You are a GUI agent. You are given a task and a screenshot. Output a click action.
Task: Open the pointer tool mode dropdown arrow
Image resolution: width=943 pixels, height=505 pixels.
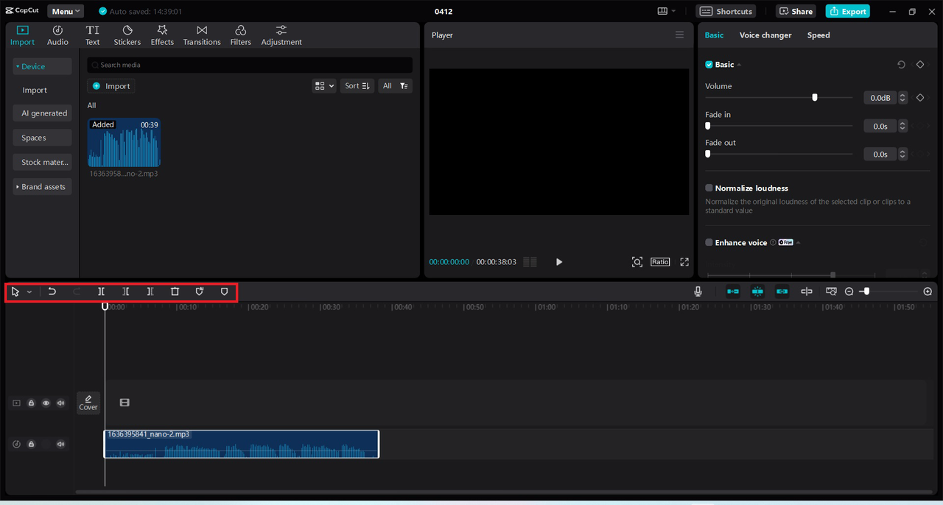(x=29, y=292)
